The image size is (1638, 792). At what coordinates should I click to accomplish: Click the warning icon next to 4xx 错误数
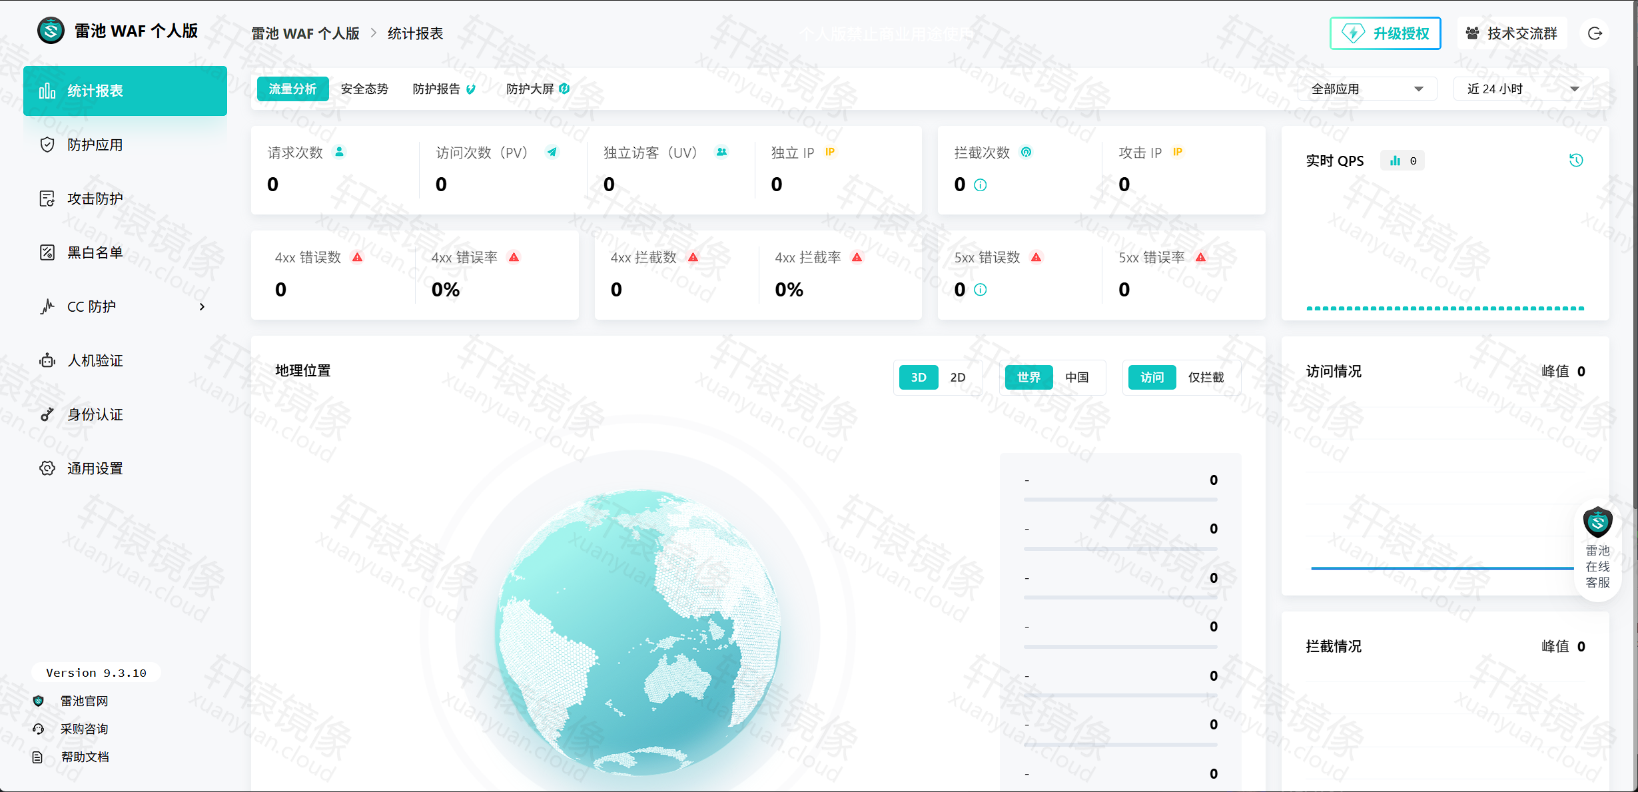coord(358,257)
